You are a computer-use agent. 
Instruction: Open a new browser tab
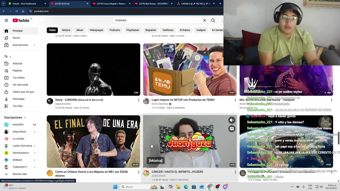point(220,4)
